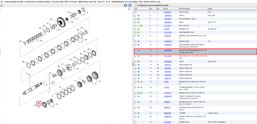Open part number link 87425383
Viewport: 257px width, 124px height.
point(167,12)
